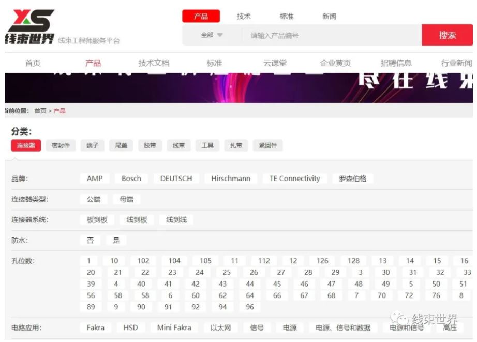Screen dimensions: 477x342
Task: Select the 新闻 search tab
Action: 329,16
